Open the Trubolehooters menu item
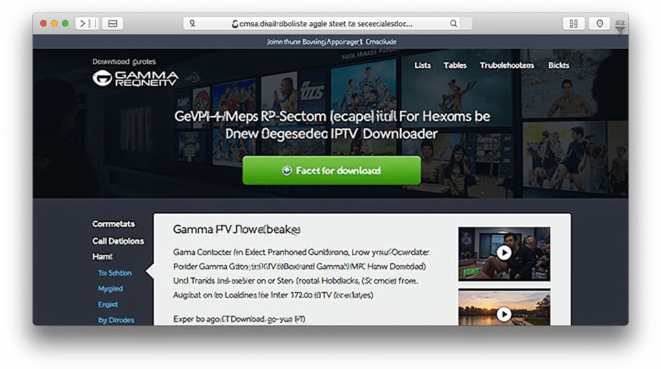 point(507,65)
